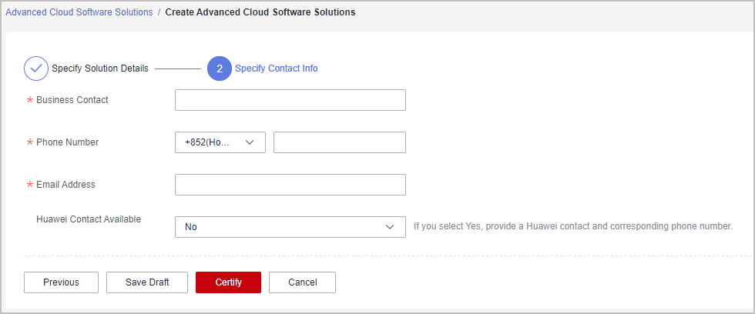Click the completed step checkmark circle

tap(36, 68)
